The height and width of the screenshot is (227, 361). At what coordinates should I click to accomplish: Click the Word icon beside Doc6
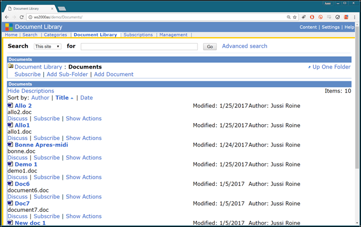click(10, 184)
